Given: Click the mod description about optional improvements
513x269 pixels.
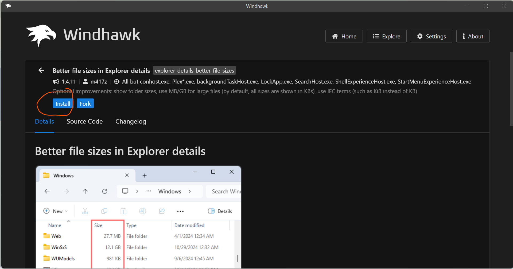Looking at the screenshot, I should [x=235, y=91].
